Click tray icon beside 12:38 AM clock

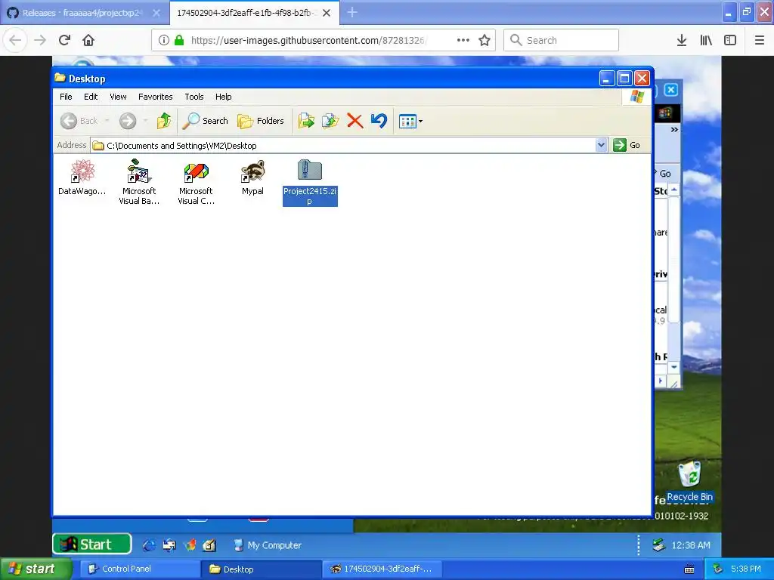coord(658,545)
